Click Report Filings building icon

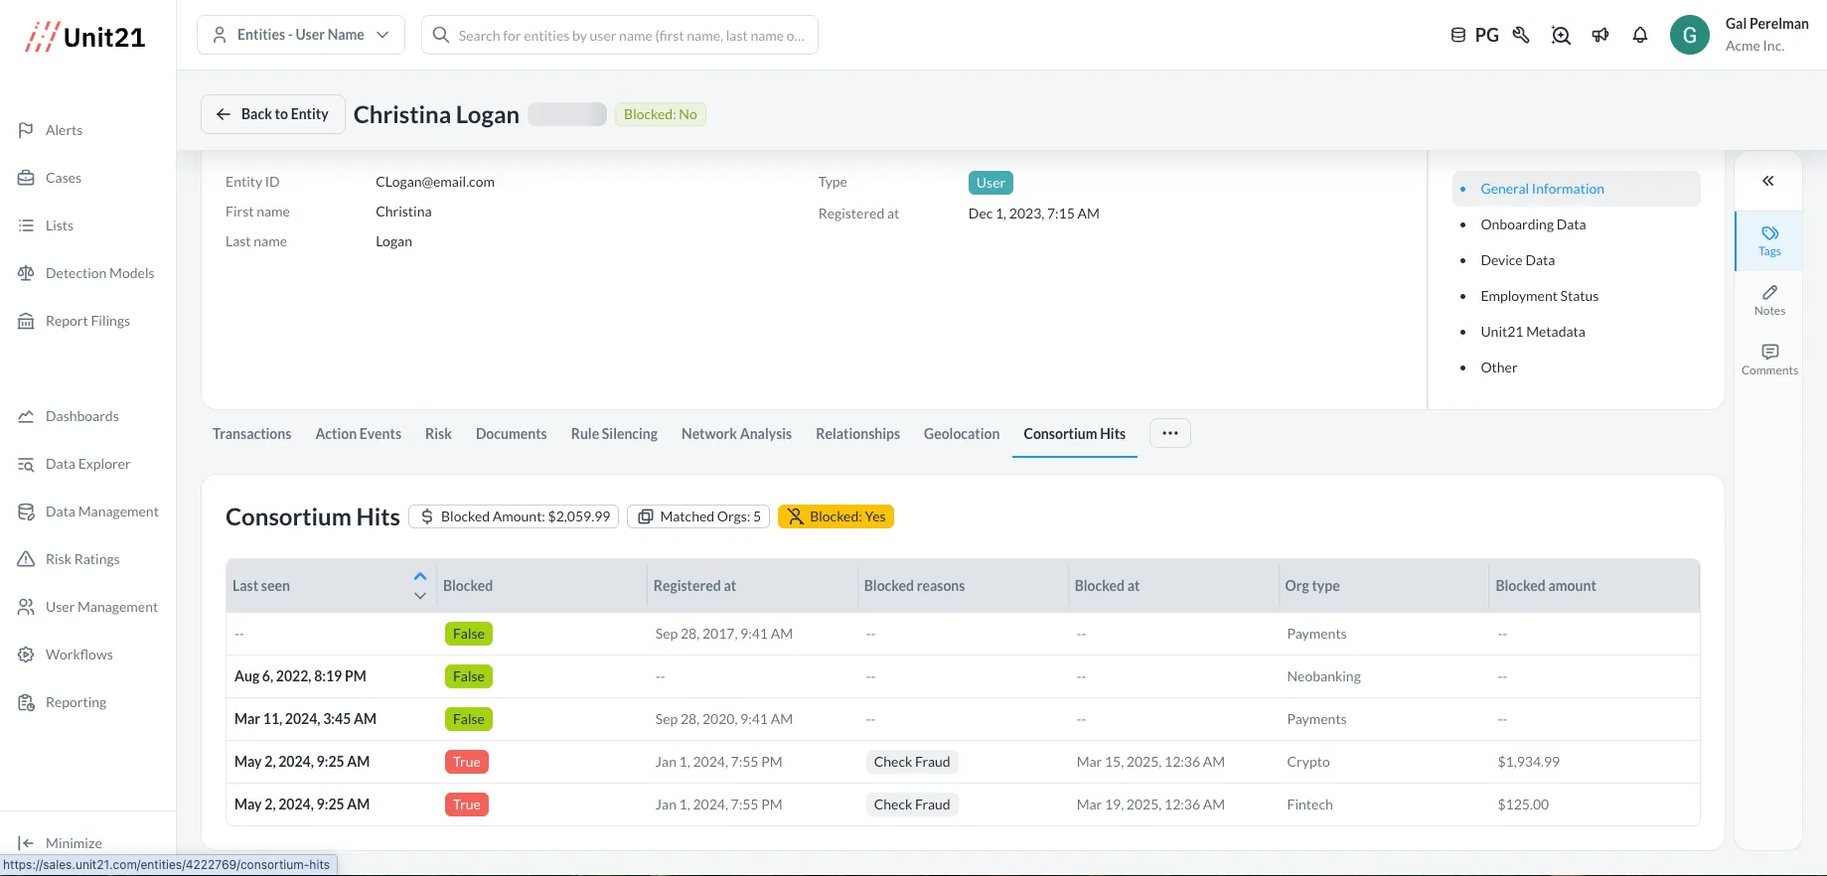pyautogui.click(x=26, y=321)
